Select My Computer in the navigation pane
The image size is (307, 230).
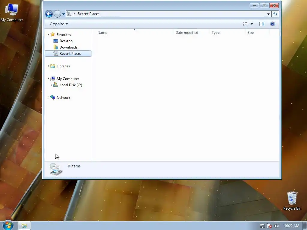[x=68, y=79]
